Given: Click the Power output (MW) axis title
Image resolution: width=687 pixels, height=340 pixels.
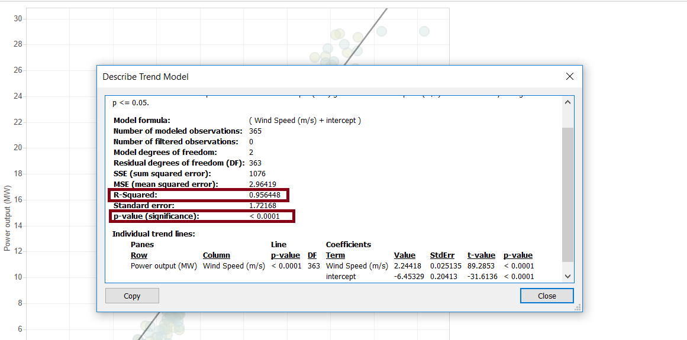Looking at the screenshot, I should 7,218.
